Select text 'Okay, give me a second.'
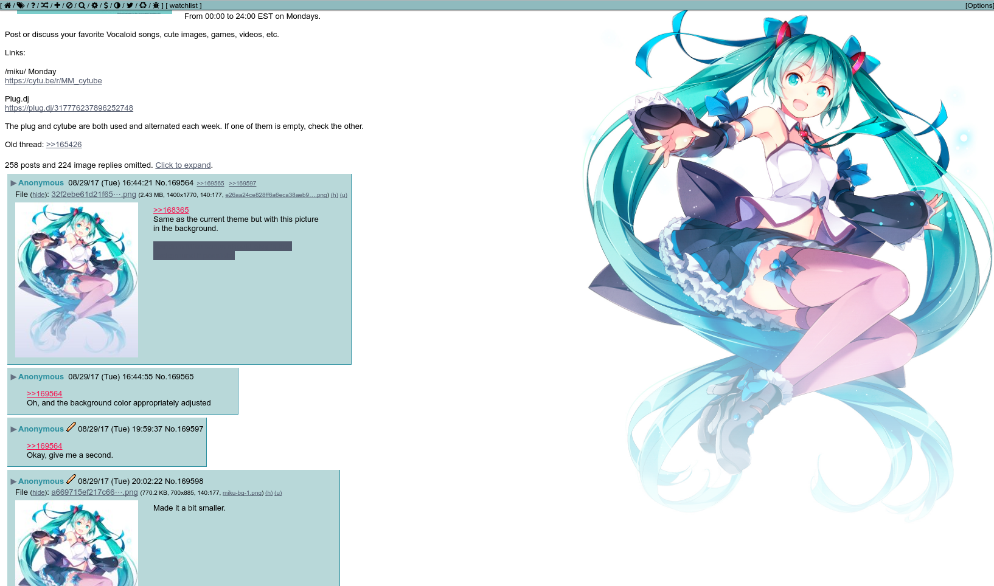The width and height of the screenshot is (994, 586). point(70,455)
